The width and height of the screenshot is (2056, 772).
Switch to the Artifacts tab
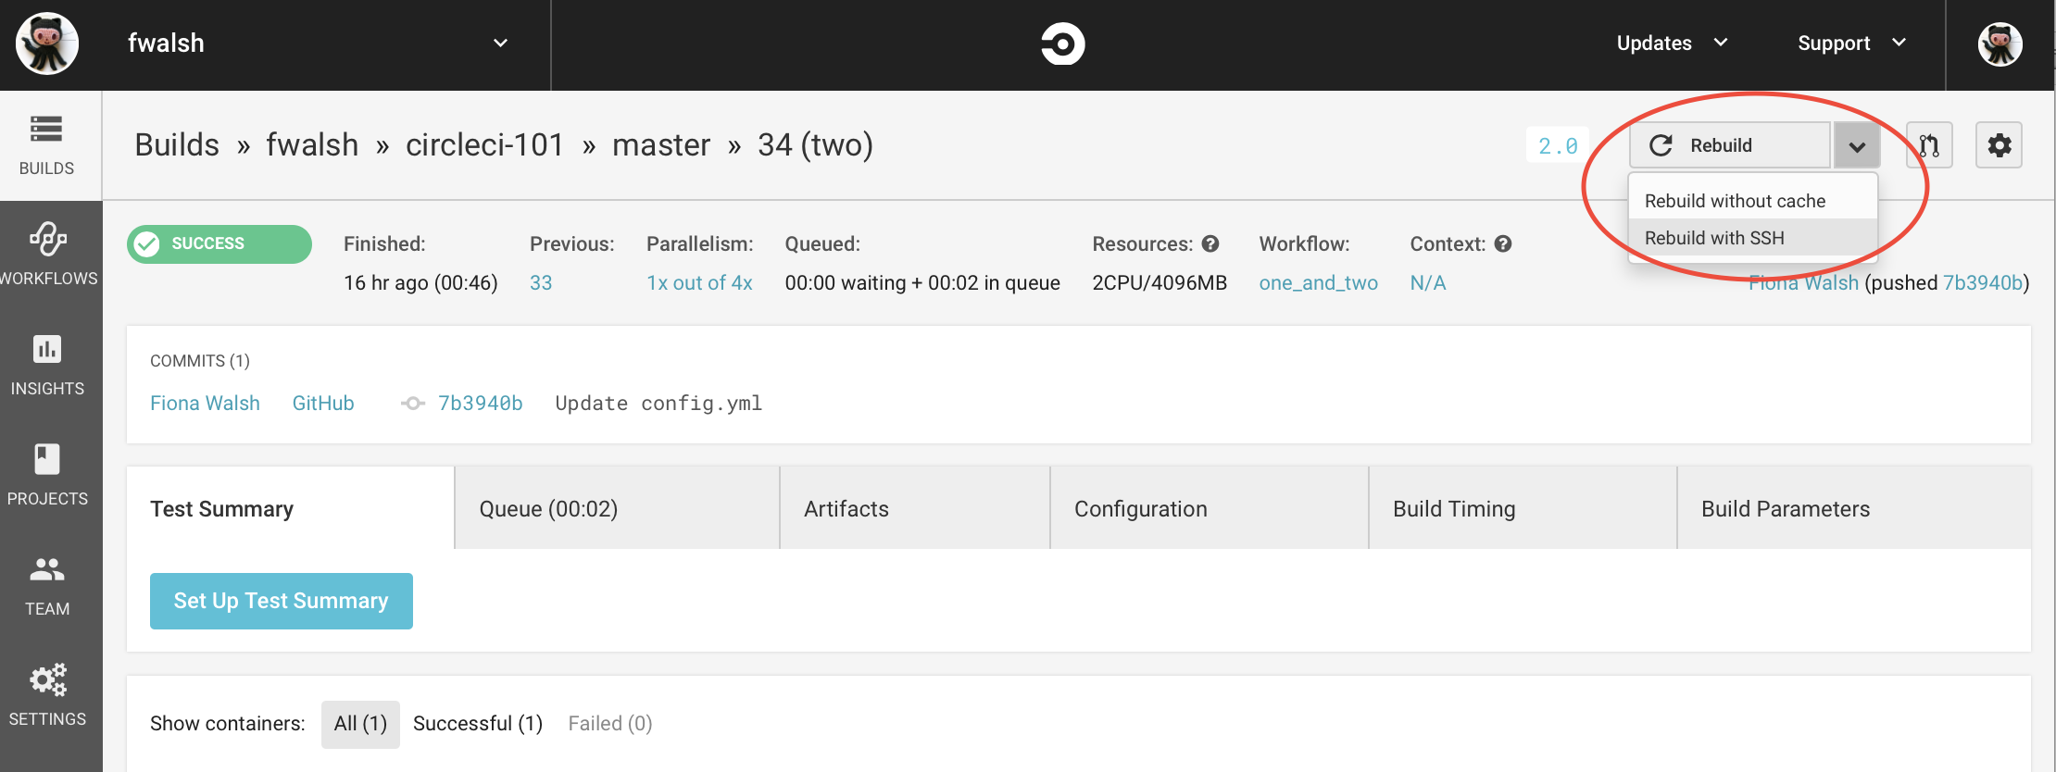click(x=915, y=508)
